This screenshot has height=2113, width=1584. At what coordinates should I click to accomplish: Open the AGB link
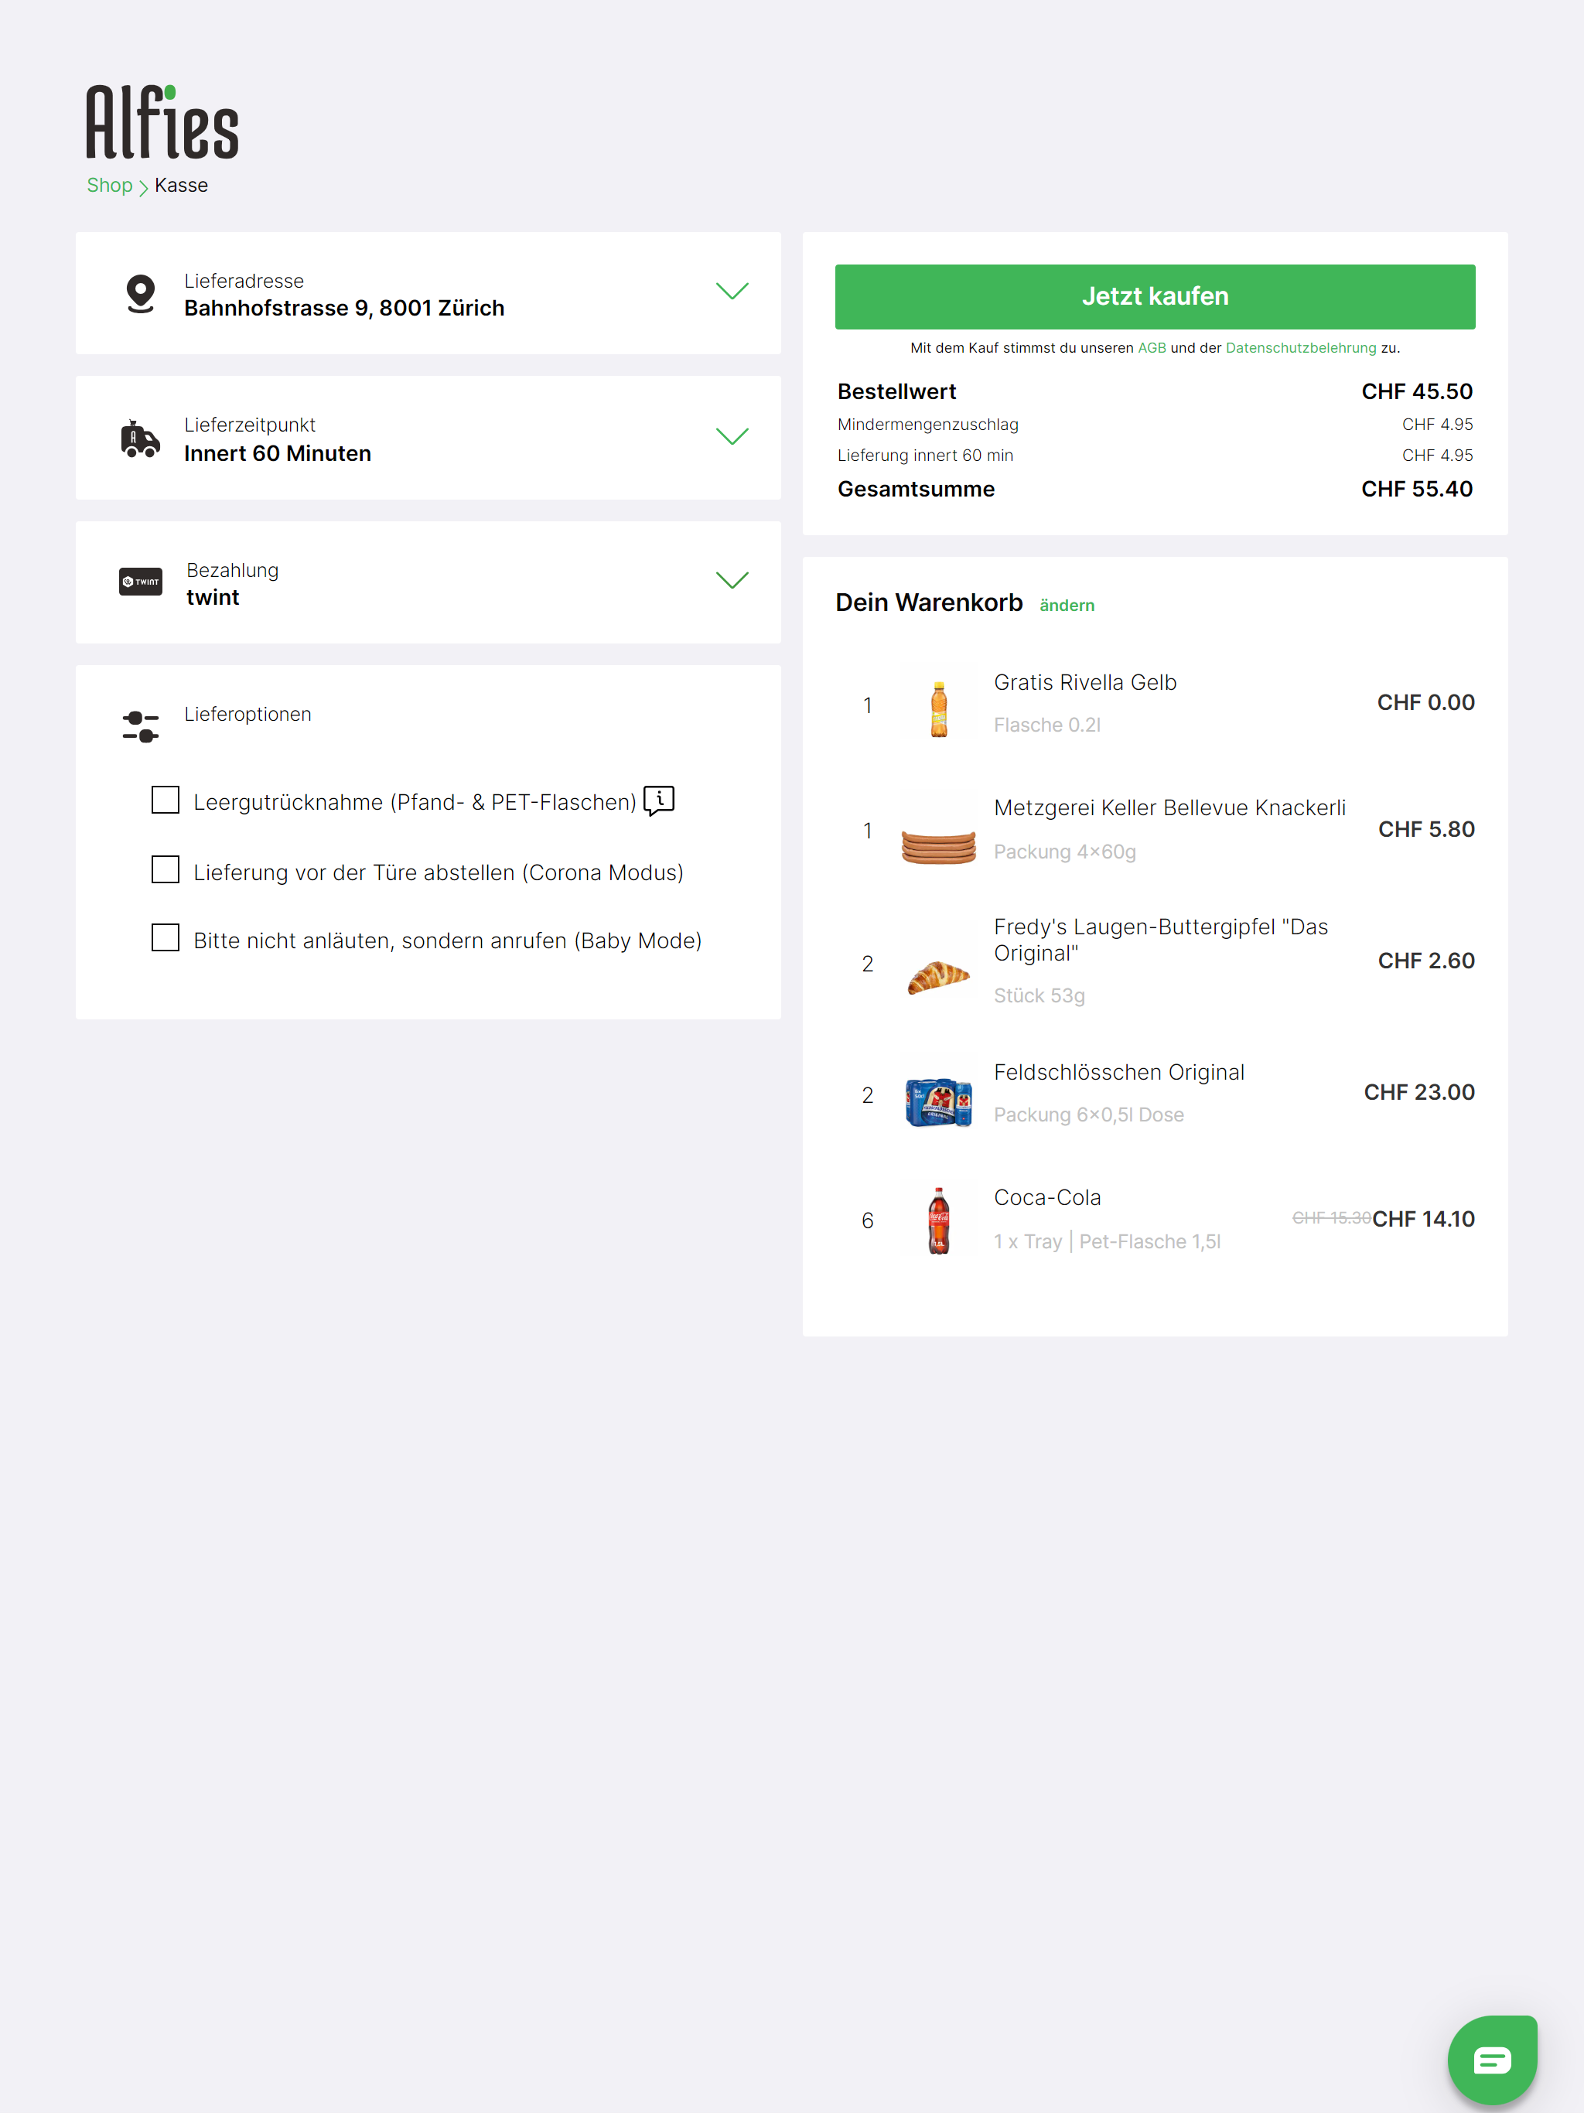[1151, 348]
